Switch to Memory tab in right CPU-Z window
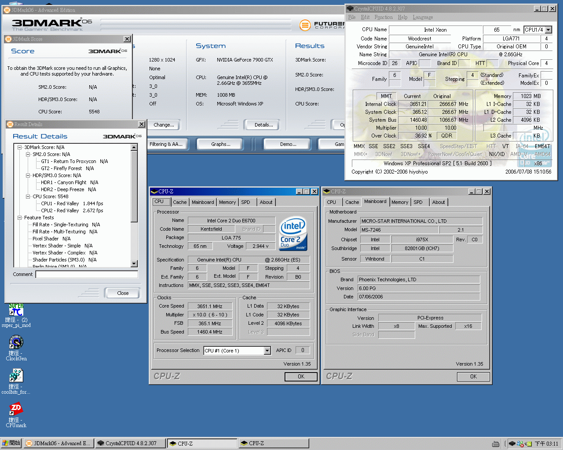Viewport: 563px width, 450px height. 400,202
